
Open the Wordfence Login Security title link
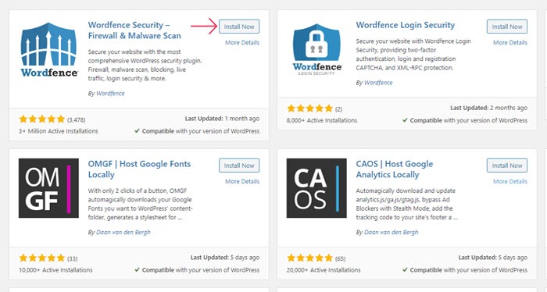pyautogui.click(x=406, y=25)
